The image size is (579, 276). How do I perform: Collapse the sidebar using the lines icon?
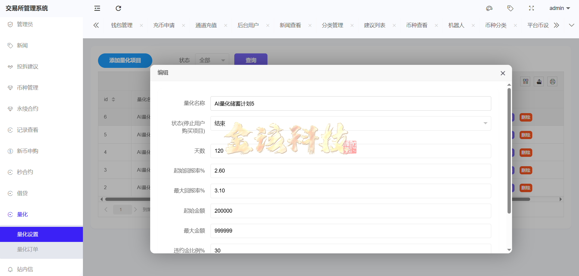[x=97, y=8]
